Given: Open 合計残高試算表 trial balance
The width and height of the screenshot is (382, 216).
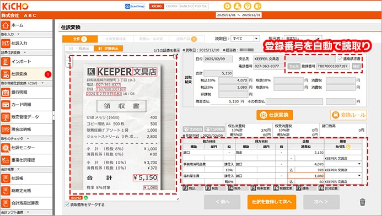Looking at the screenshot, I should [x=26, y=203].
